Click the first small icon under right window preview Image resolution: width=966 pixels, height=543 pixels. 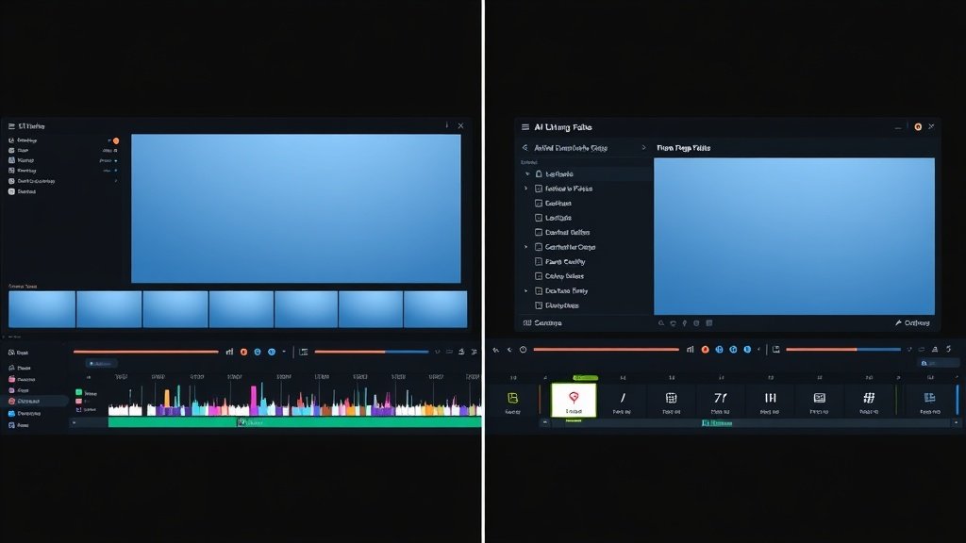(661, 322)
